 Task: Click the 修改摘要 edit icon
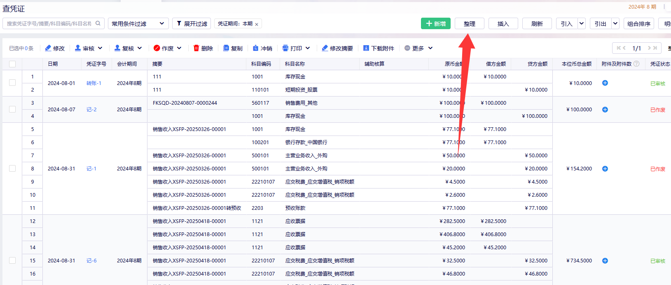[325, 48]
